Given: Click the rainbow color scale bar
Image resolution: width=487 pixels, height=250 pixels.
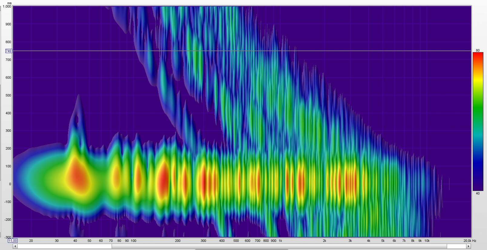Looking at the screenshot, I should (478, 122).
